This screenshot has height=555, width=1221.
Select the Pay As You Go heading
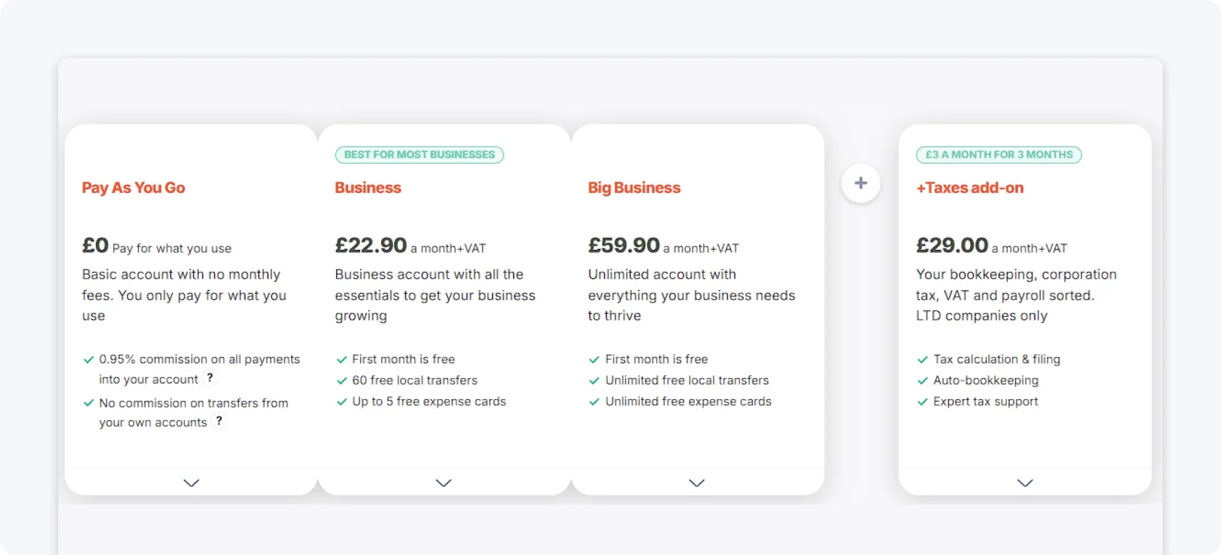coord(134,188)
